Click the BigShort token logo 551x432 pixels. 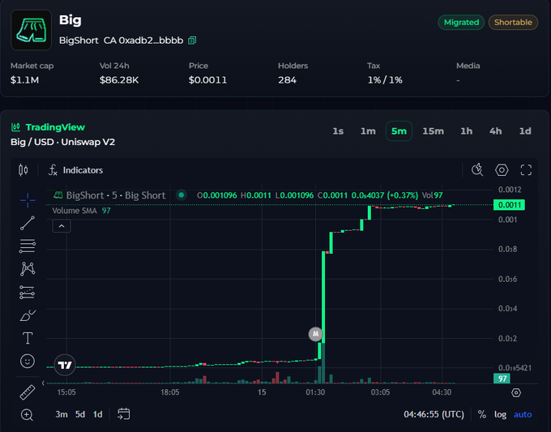[x=32, y=30]
